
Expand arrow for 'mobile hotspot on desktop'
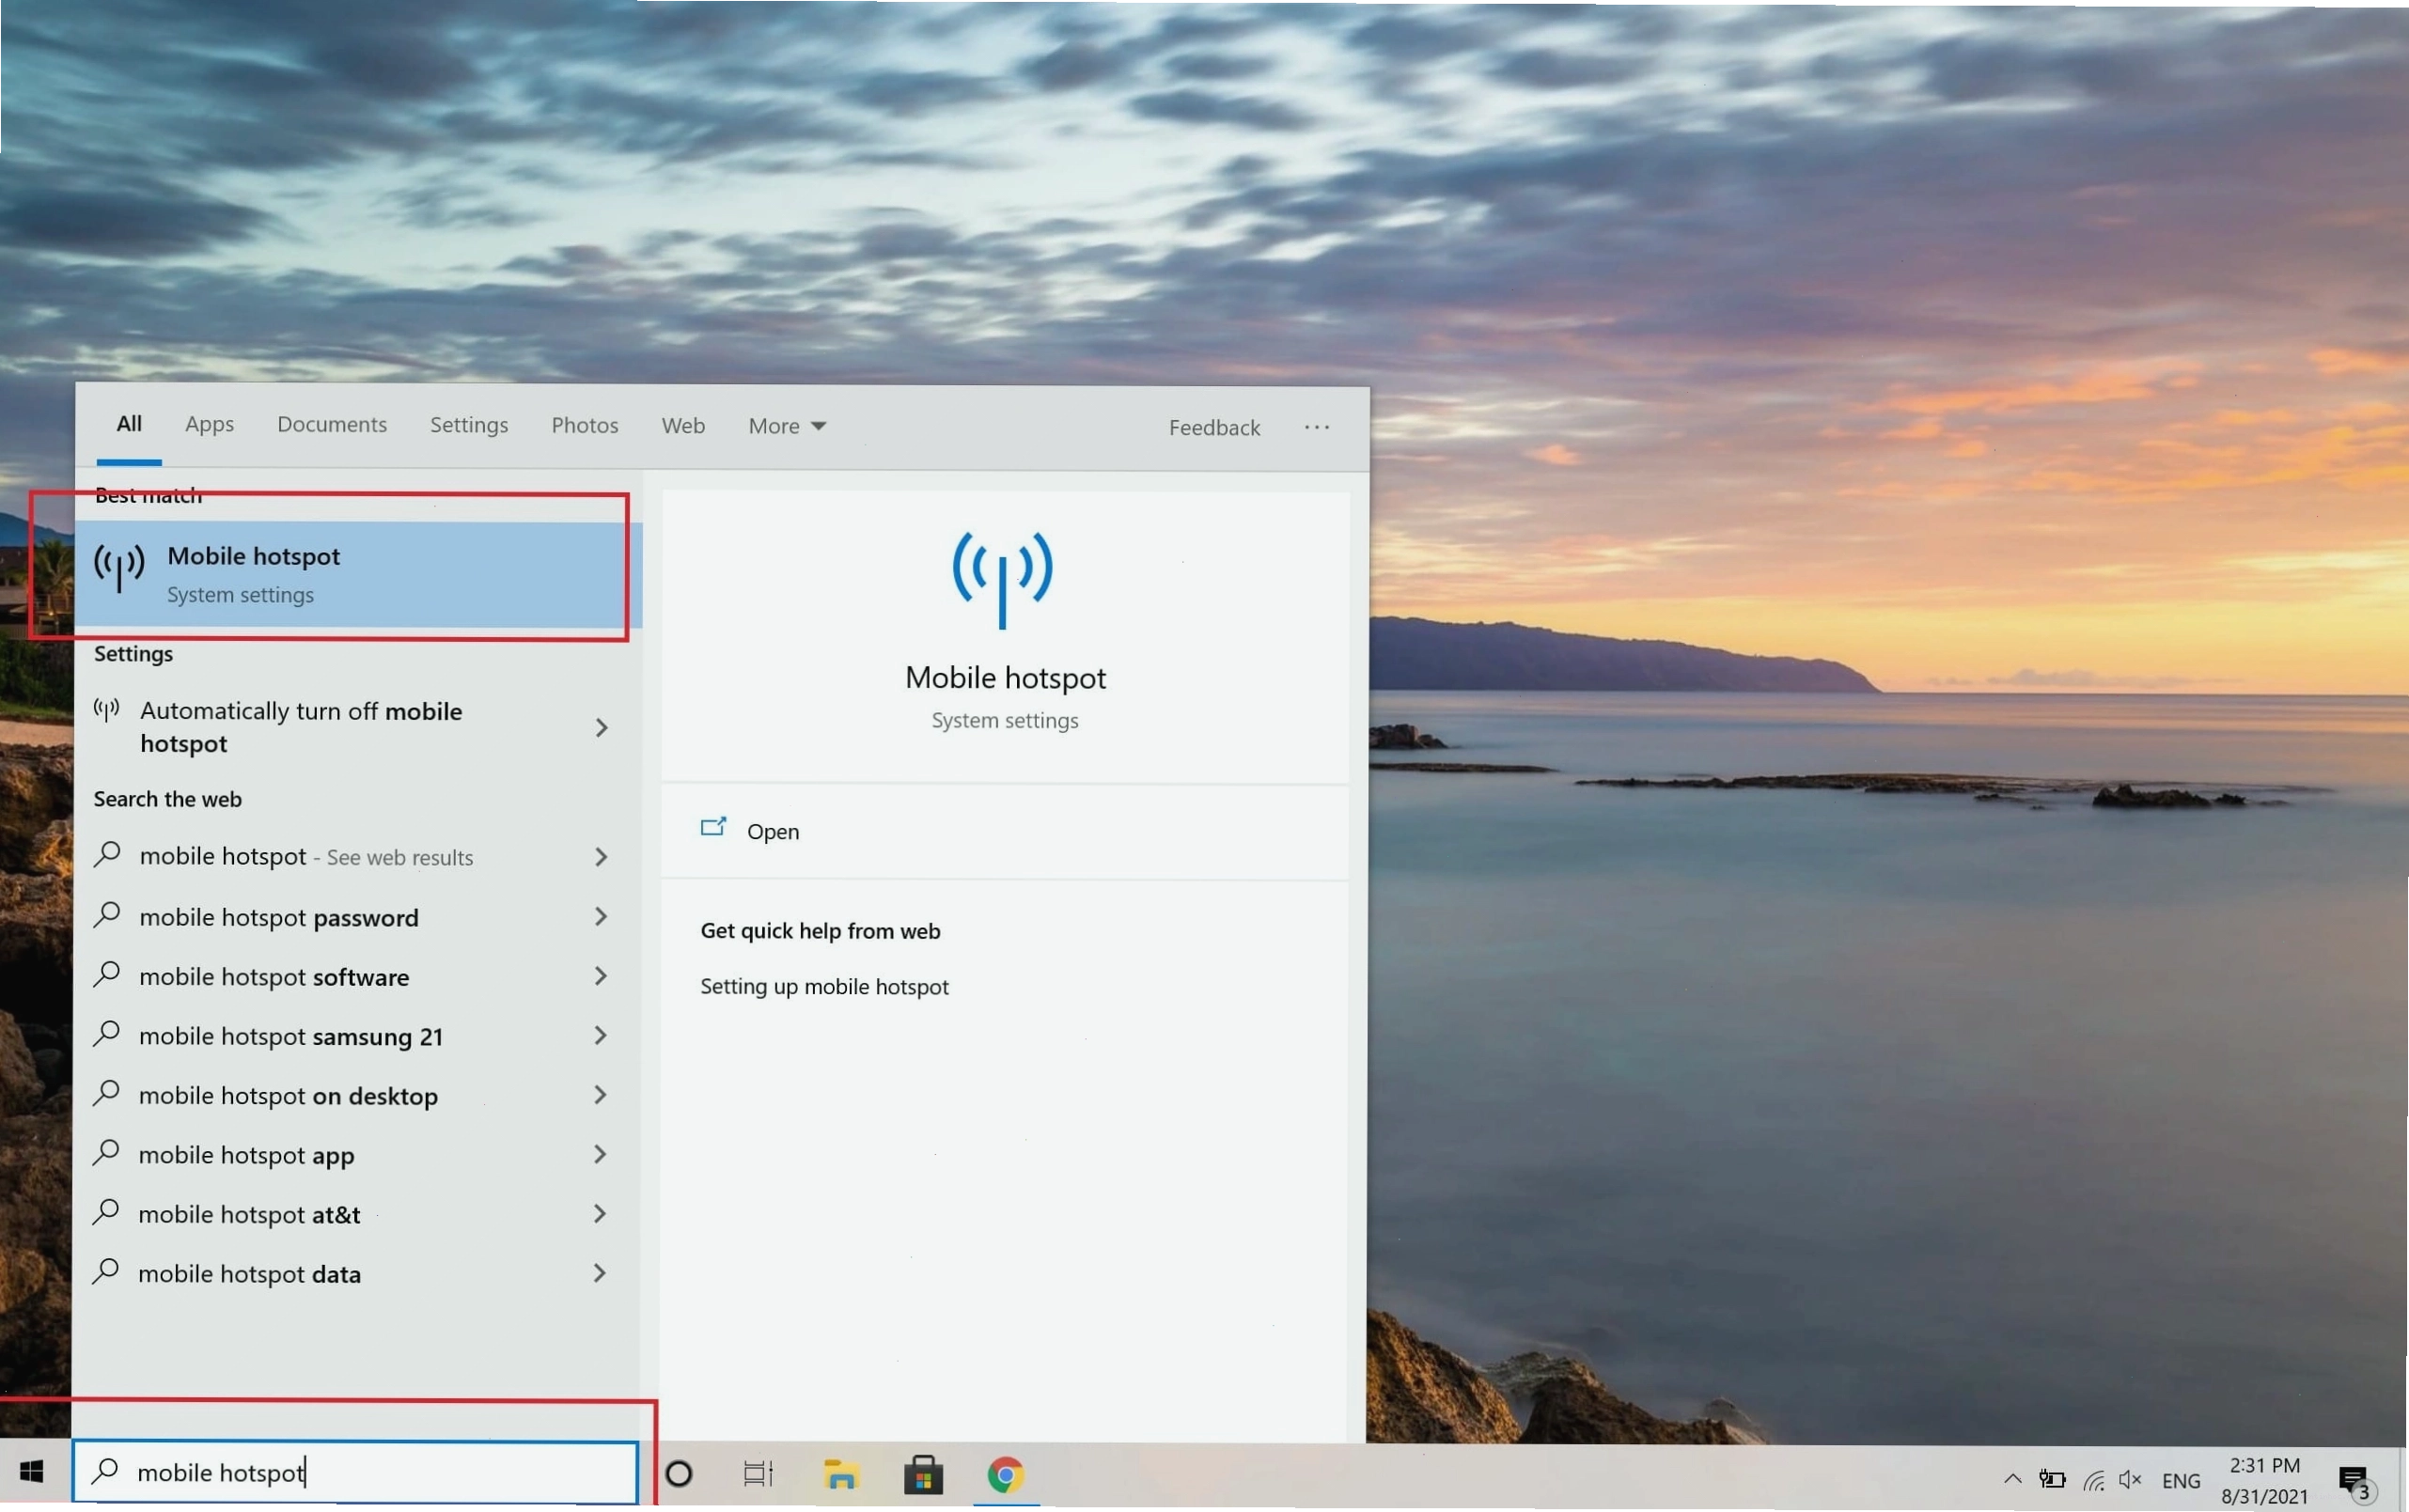[601, 1095]
